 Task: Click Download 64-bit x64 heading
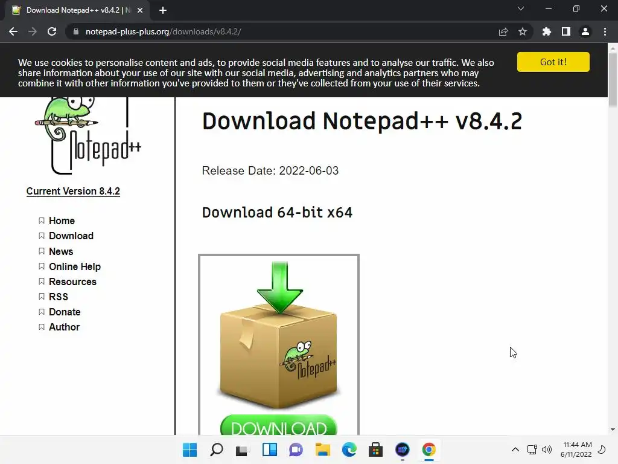tap(277, 212)
